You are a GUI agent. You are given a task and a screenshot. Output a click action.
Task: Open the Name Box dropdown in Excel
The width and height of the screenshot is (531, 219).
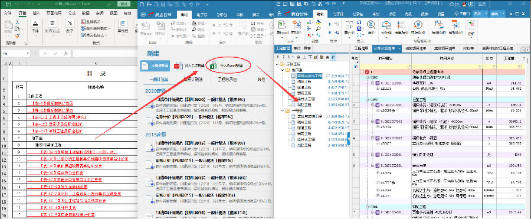[x=28, y=54]
